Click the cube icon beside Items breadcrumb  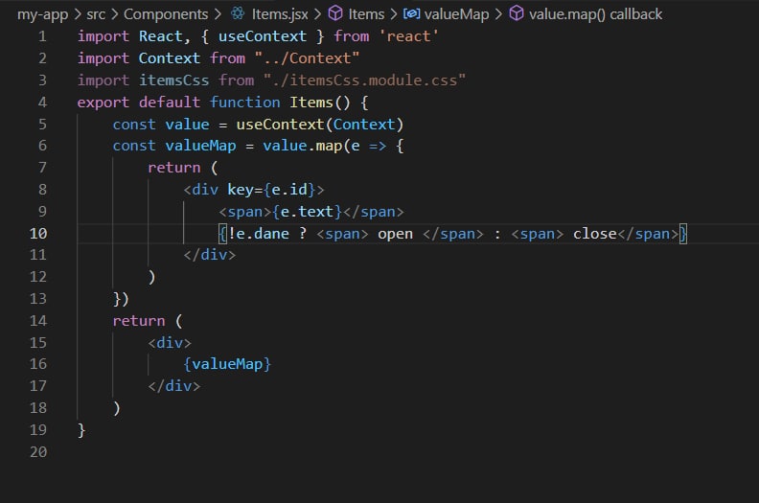pos(335,13)
